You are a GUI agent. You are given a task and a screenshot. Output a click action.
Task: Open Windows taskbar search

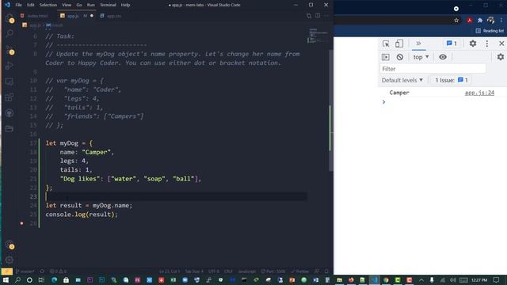17,279
